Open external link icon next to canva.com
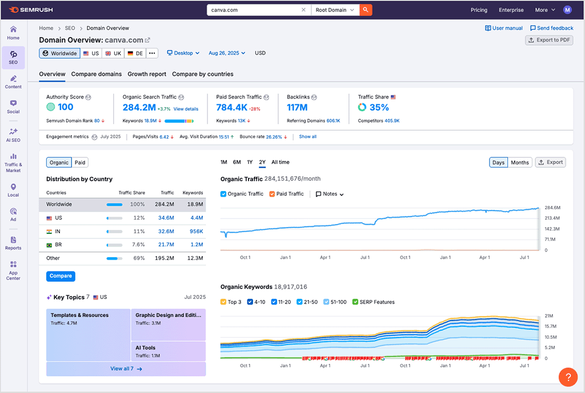The width and height of the screenshot is (585, 393). (x=147, y=40)
